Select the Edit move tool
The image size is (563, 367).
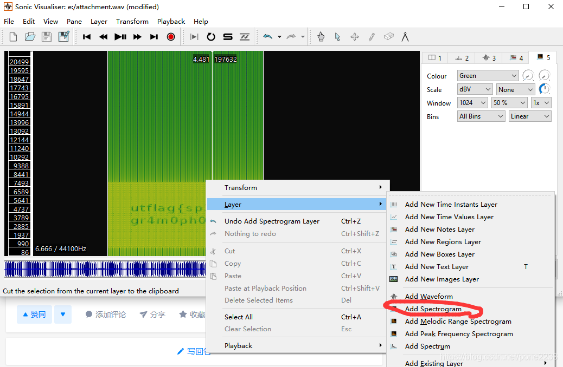pos(354,37)
